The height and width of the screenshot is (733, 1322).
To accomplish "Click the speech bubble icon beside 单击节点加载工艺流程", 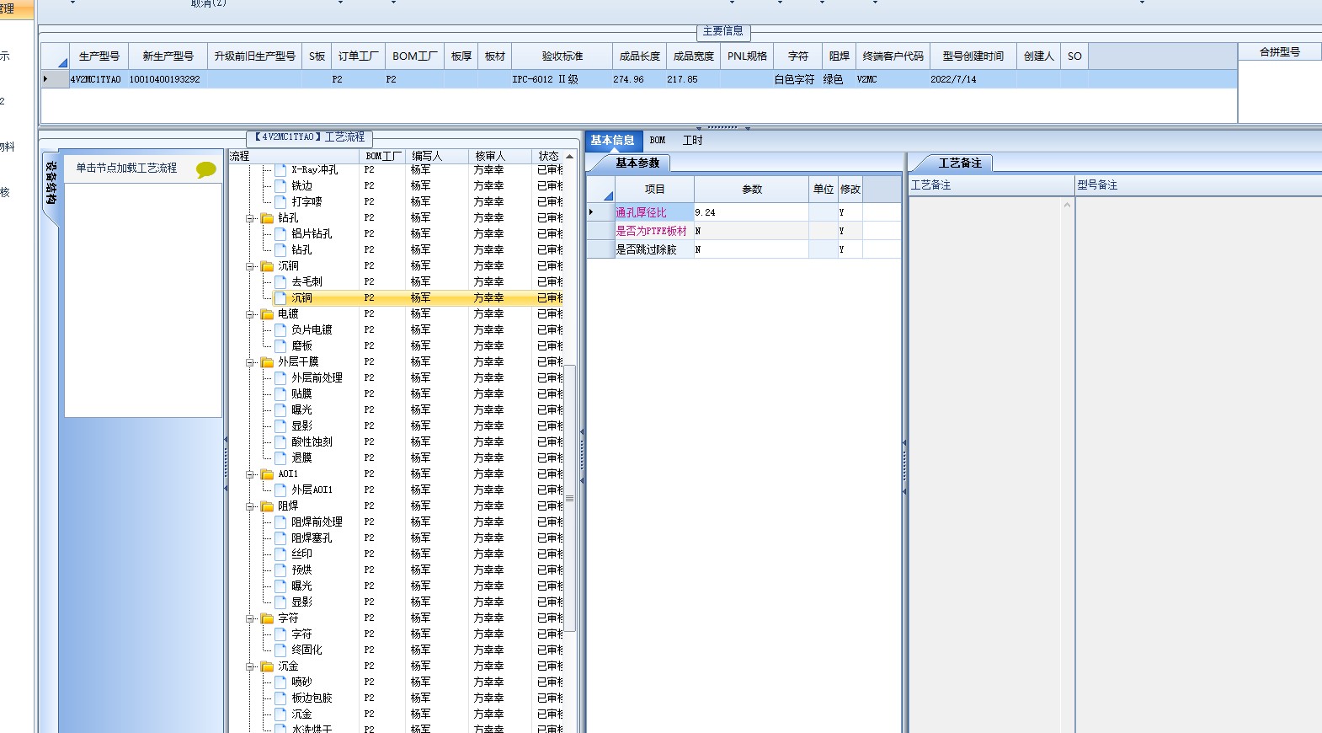I will tap(205, 169).
